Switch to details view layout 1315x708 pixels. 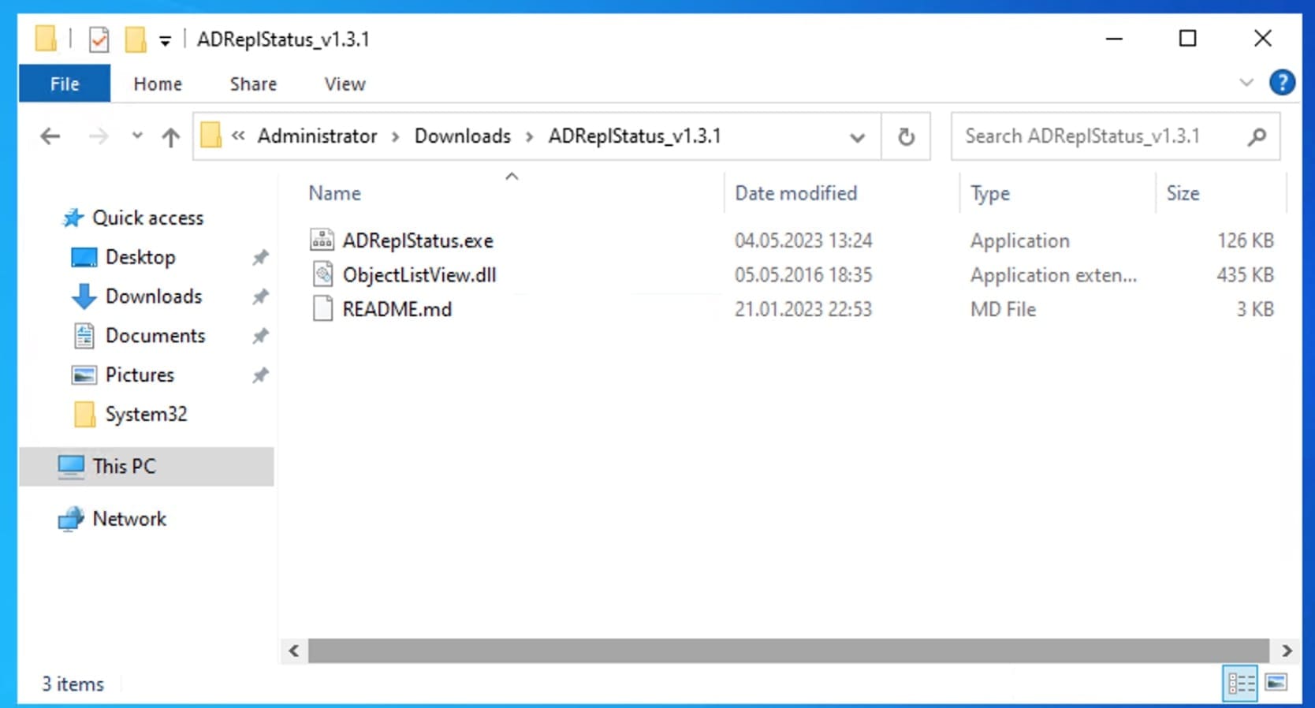pos(1240,683)
